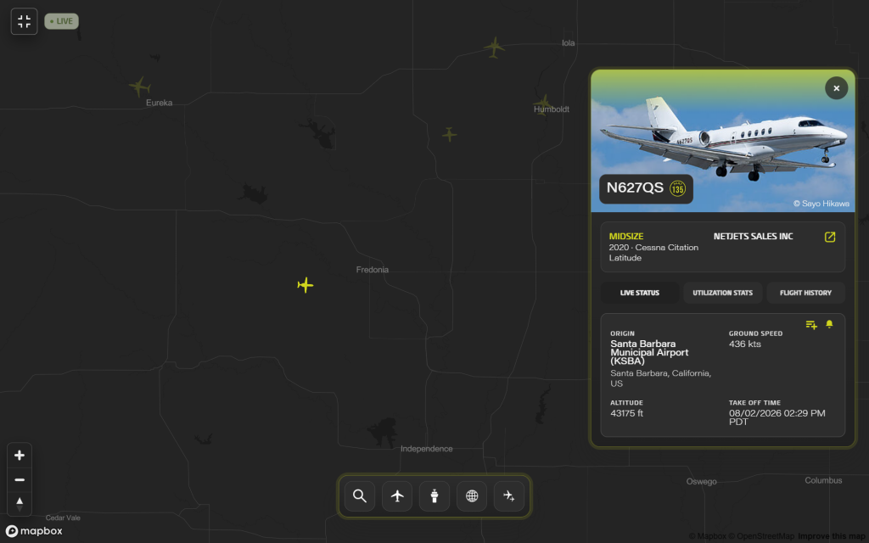This screenshot has height=543, width=869.
Task: Select small plane southwest of Humboldt
Action: tap(450, 134)
